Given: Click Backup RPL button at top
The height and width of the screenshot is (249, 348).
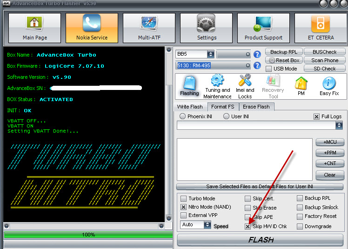Looking at the screenshot, I should pyautogui.click(x=284, y=52).
